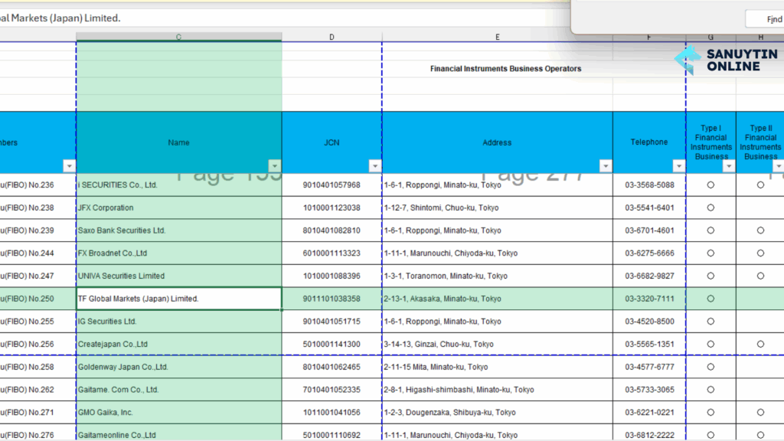The image size is (784, 441).
Task: Select JCN cell 1010001123038
Action: point(332,207)
